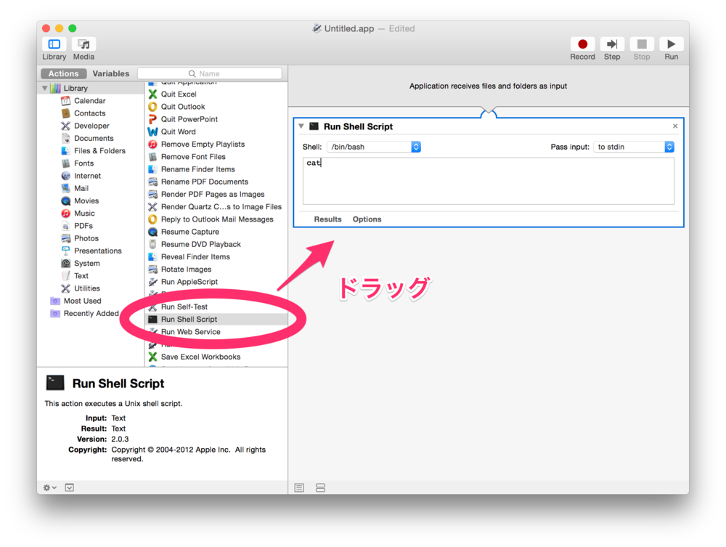Image resolution: width=726 pixels, height=547 pixels.
Task: Collapse the Run Shell Script action triangle
Action: [301, 126]
